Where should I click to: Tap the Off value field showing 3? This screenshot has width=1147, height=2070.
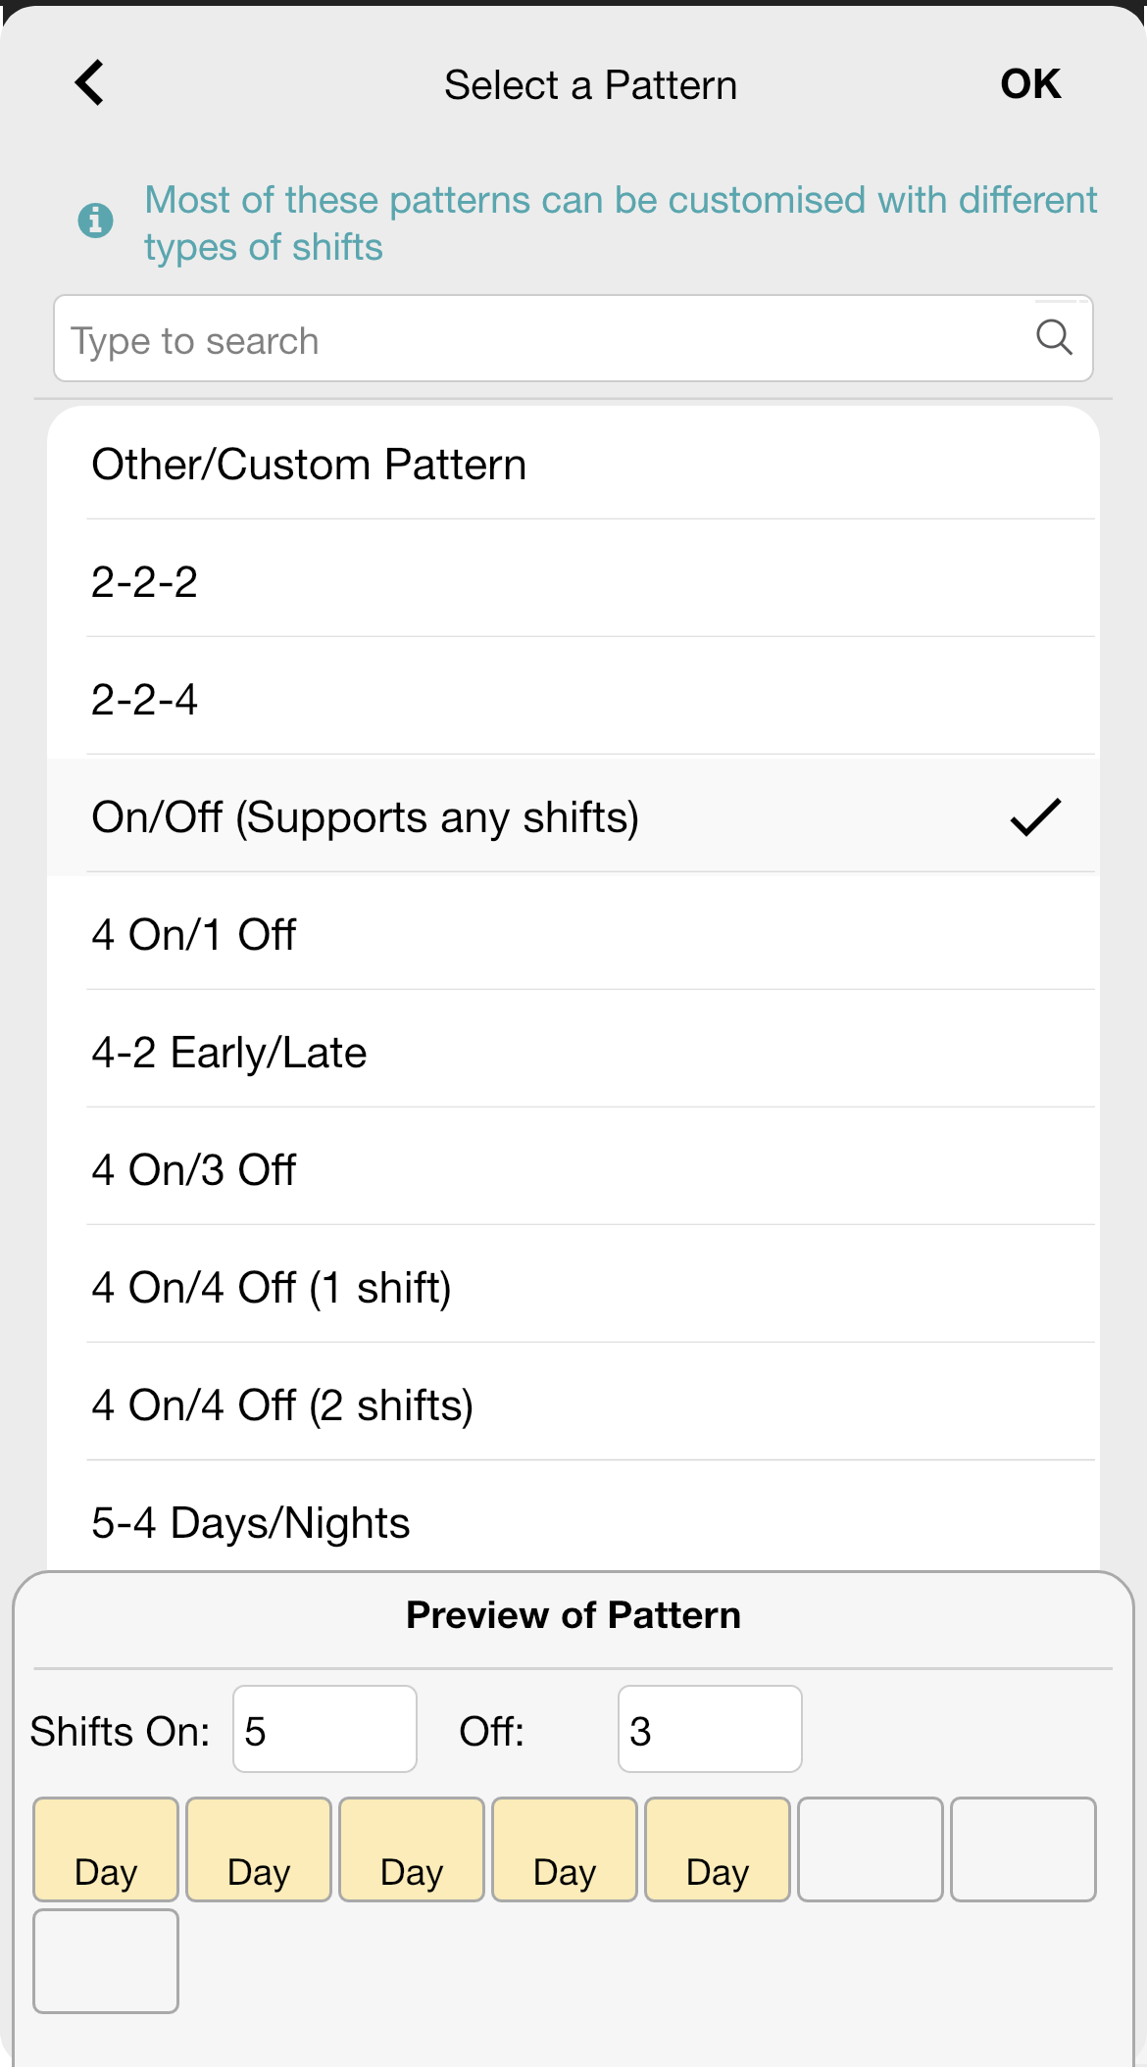708,1729
